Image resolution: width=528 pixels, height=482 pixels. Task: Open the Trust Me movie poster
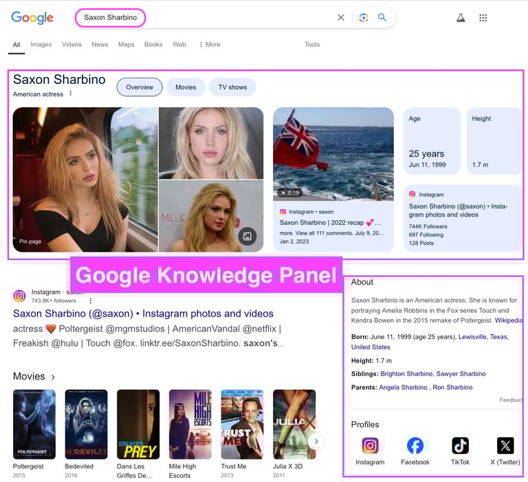[242, 424]
